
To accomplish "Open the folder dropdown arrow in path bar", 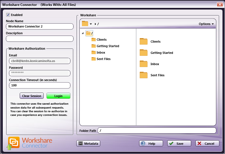I will click(91, 24).
